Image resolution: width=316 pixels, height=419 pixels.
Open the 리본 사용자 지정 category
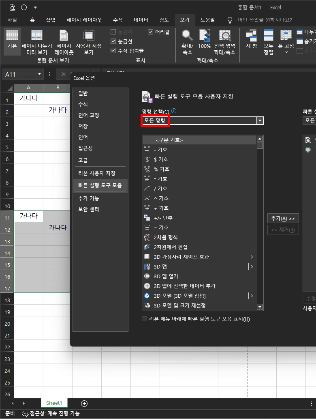pos(100,173)
